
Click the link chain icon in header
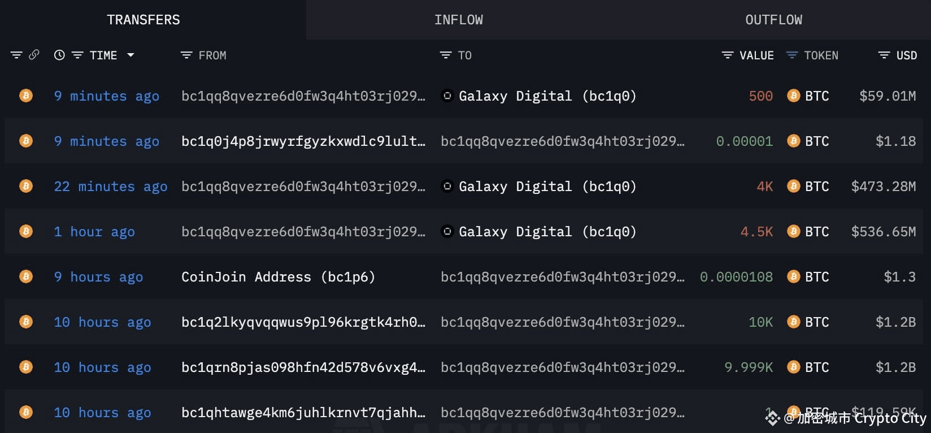tap(34, 55)
